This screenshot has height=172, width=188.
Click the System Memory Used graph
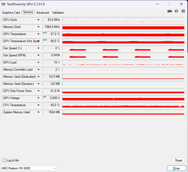pyautogui.click(x=123, y=112)
